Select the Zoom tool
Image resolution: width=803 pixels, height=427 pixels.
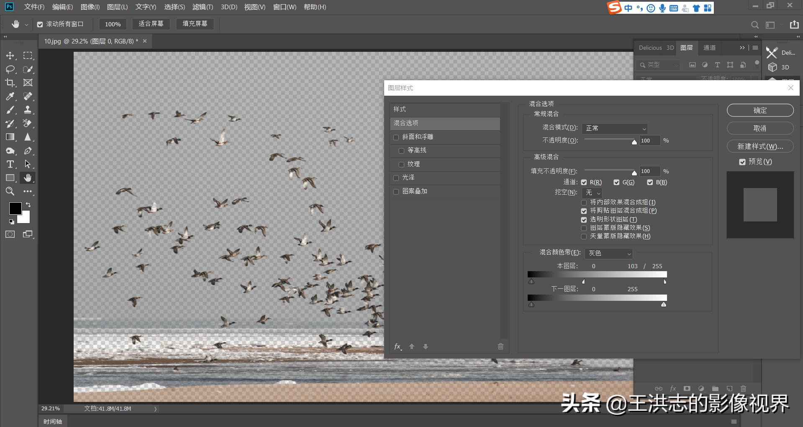10,191
